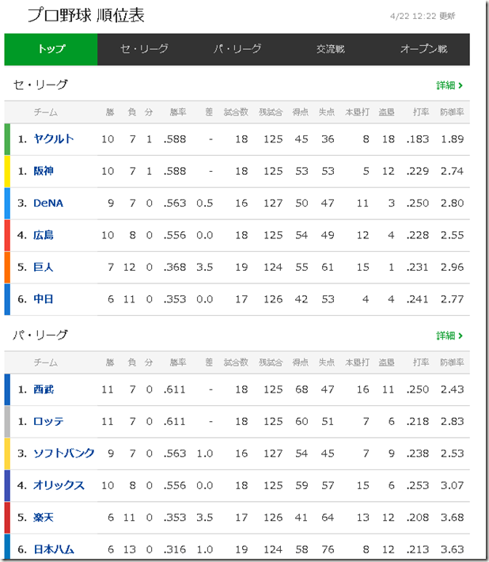Click the 阪神 team name

44,171
